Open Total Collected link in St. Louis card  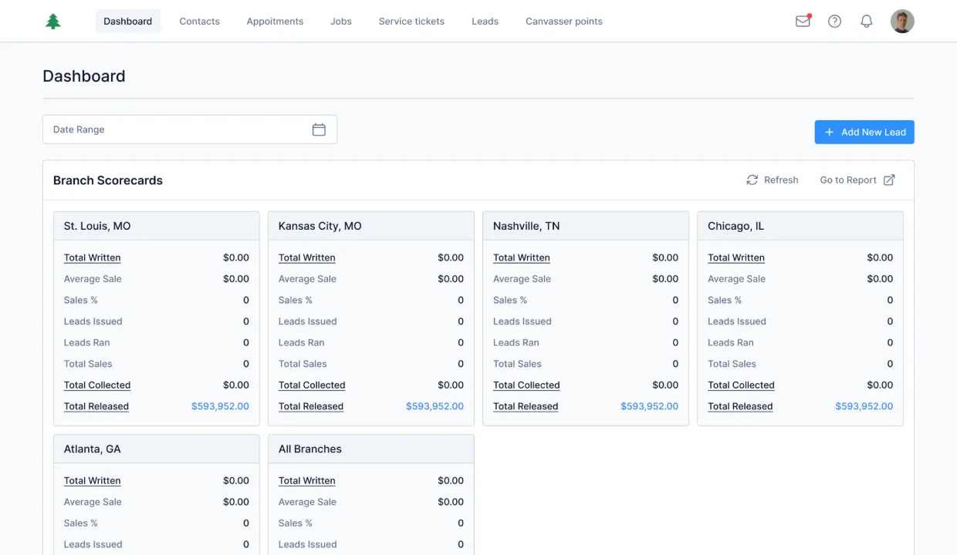tap(97, 385)
